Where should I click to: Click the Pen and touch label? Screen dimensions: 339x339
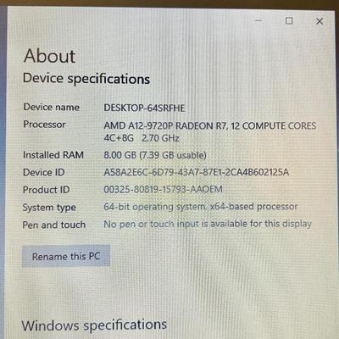pyautogui.click(x=54, y=225)
